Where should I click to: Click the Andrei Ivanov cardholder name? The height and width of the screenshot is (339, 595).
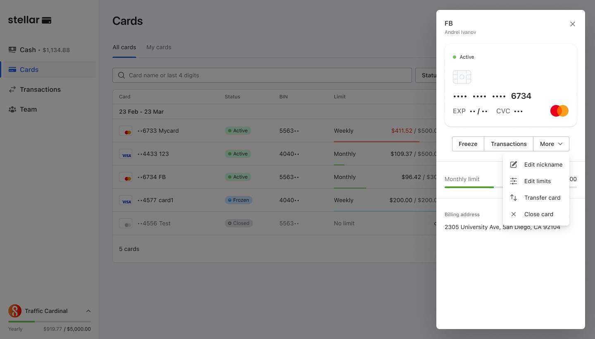coord(460,32)
